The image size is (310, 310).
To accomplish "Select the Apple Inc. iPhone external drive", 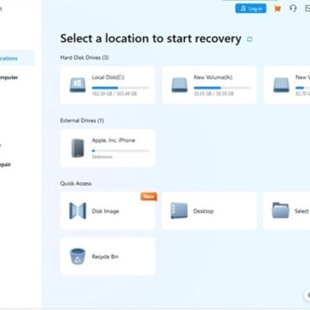I will point(108,148).
